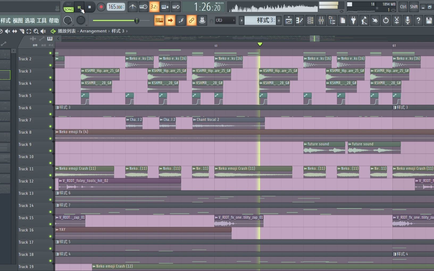Click the red record button
Image resolution: width=434 pixels, height=271 pixels.
pos(101,7)
